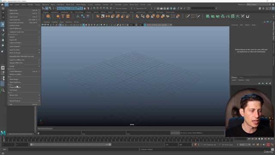Select the Scale tool in the toolbox
The height and width of the screenshot is (155, 275).
(3, 51)
